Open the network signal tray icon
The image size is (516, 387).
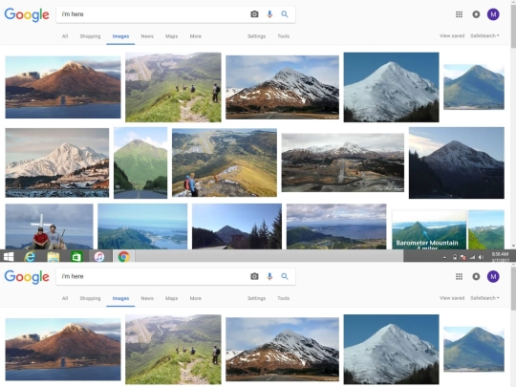472,257
